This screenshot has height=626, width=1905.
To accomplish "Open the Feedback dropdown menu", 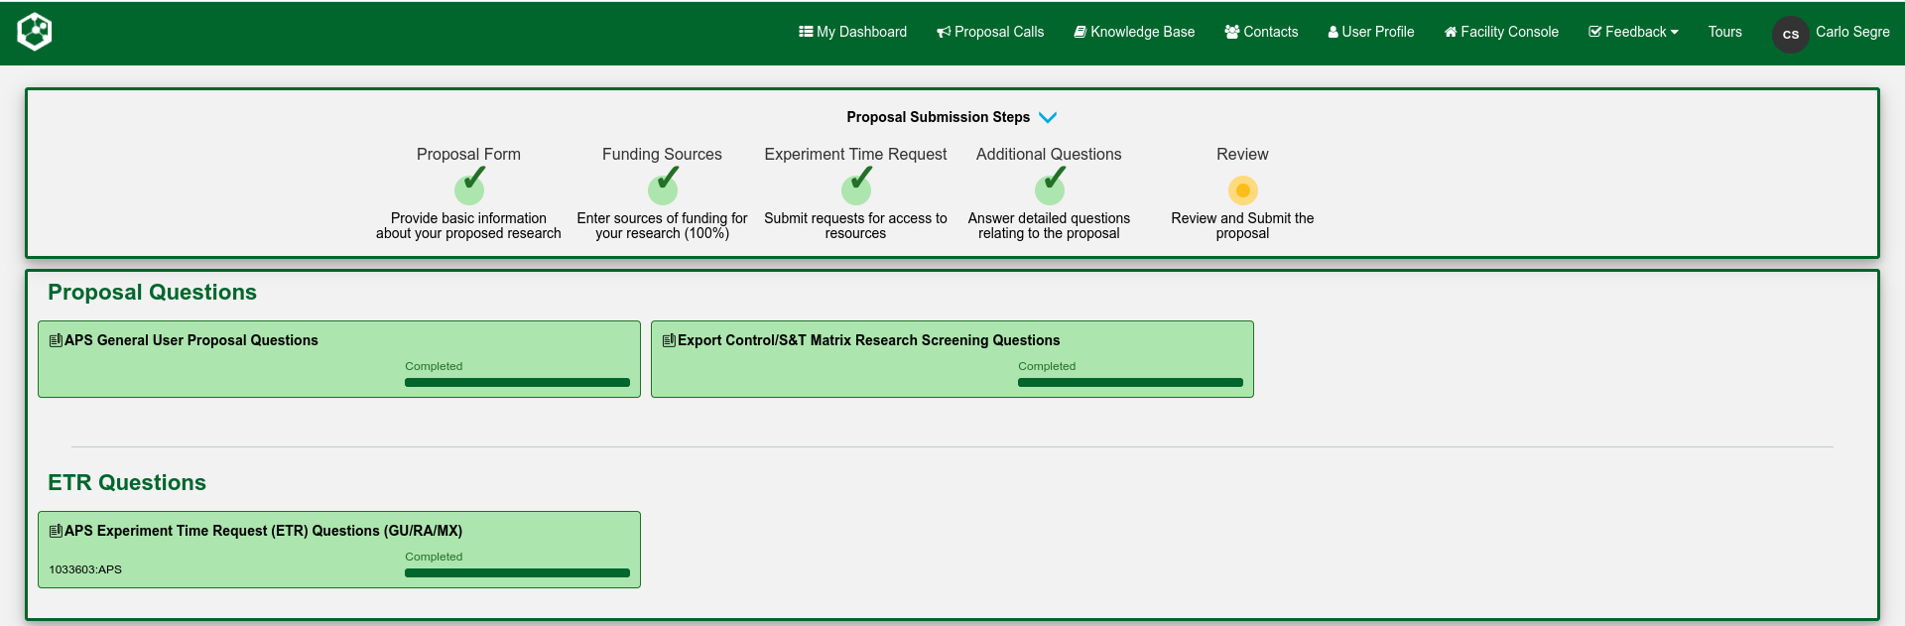I will [x=1633, y=32].
